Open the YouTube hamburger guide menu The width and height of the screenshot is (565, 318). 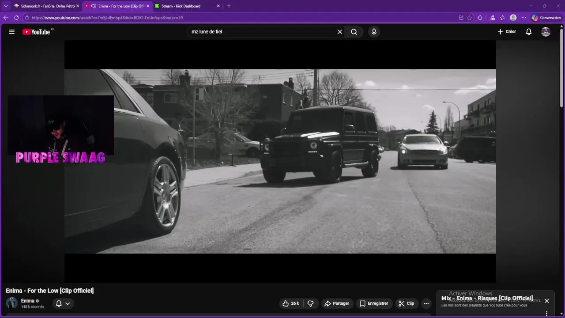pyautogui.click(x=12, y=32)
